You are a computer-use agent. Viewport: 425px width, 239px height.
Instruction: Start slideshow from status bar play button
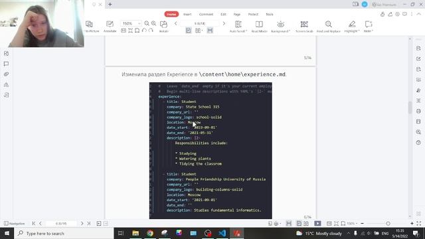coord(317,224)
